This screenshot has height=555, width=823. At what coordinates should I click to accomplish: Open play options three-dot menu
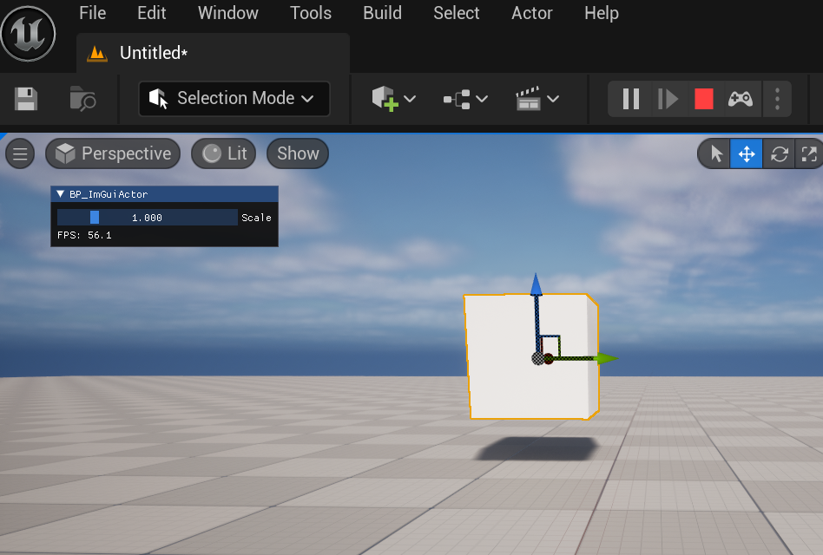pos(777,99)
